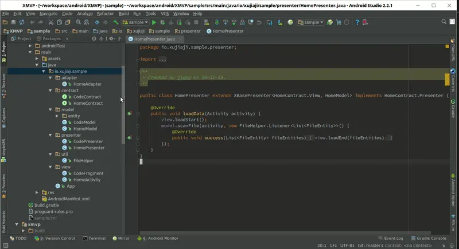Open the Refactor menu
The height and width of the screenshot is (249, 459).
pos(106,14)
